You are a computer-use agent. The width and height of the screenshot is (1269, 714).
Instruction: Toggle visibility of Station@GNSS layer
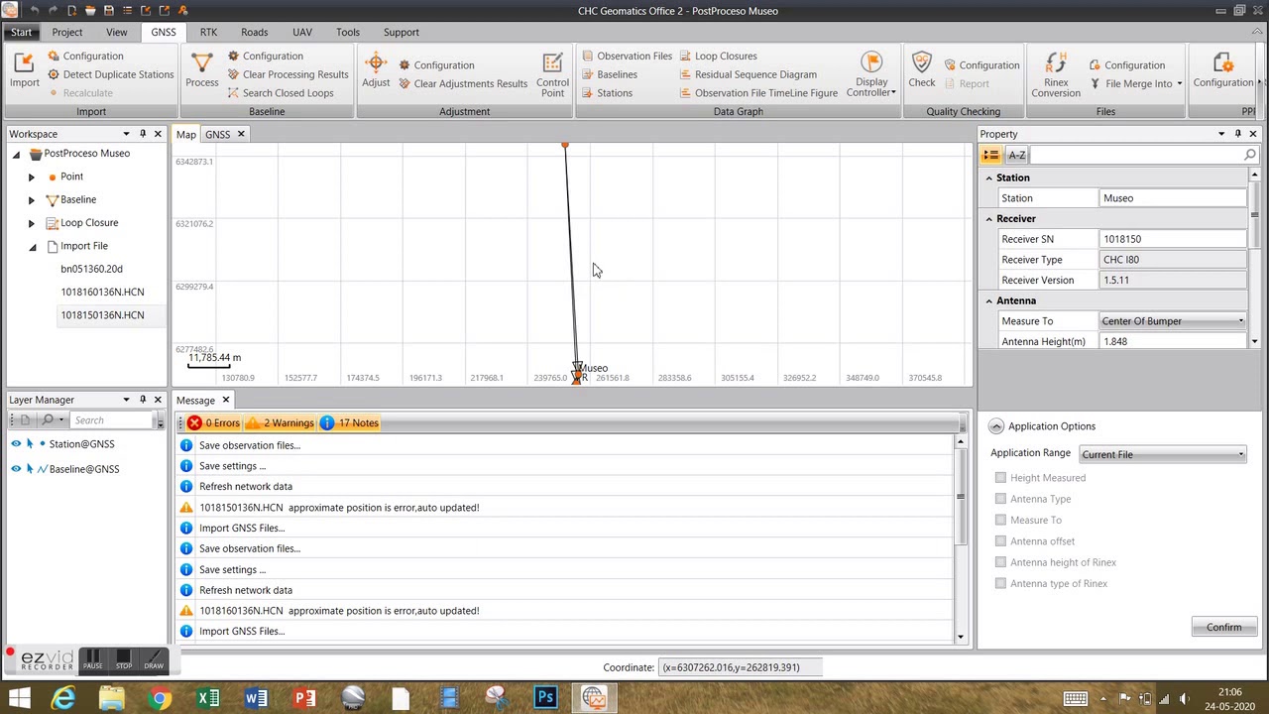coord(16,444)
